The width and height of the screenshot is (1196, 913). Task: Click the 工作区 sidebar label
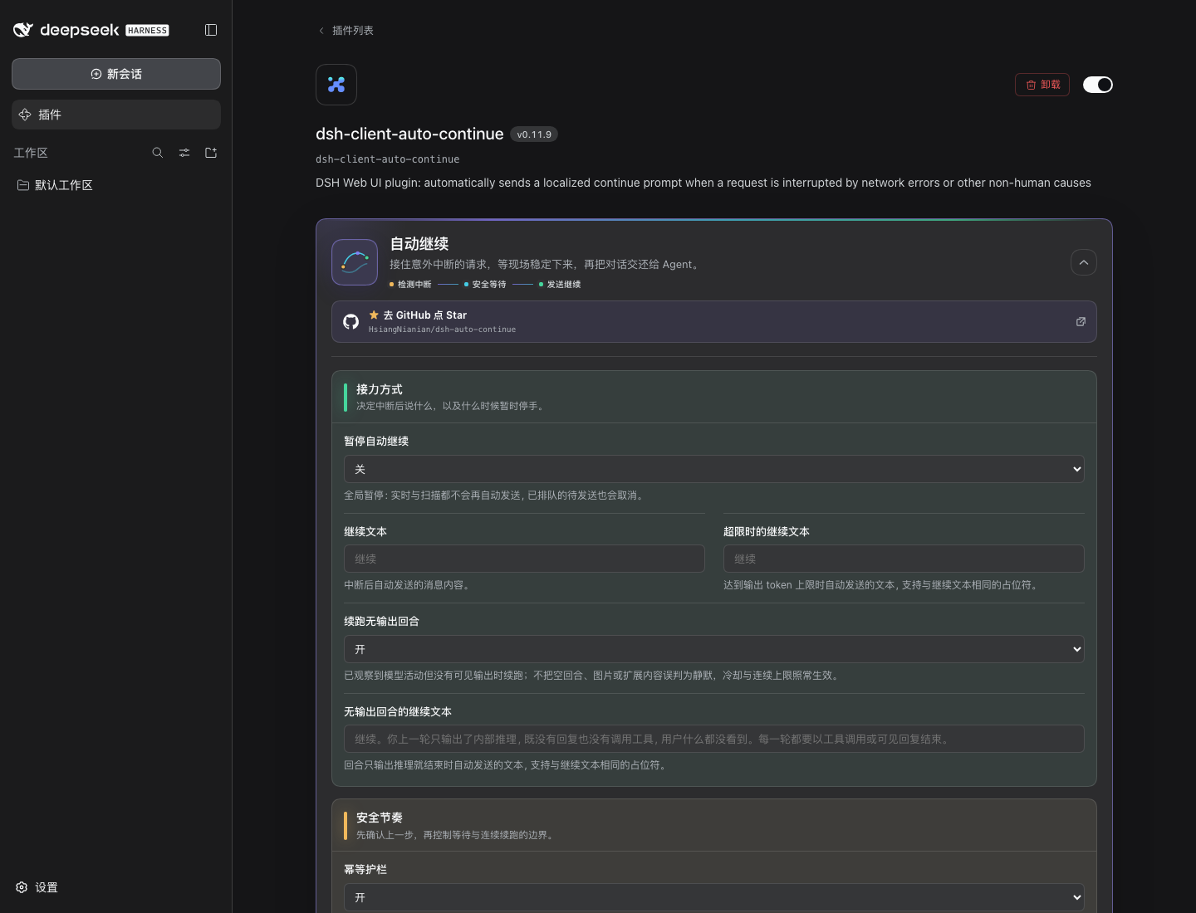tap(31, 153)
